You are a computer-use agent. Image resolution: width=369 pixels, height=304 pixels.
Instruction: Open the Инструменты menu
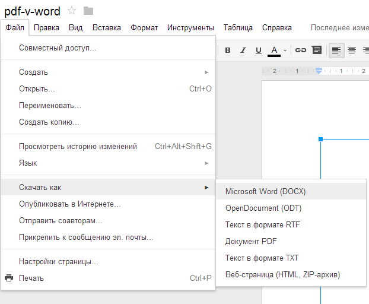pyautogui.click(x=190, y=27)
